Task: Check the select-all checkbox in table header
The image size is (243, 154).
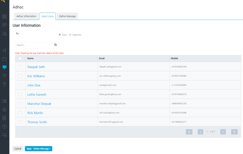Action: pyautogui.click(x=20, y=58)
